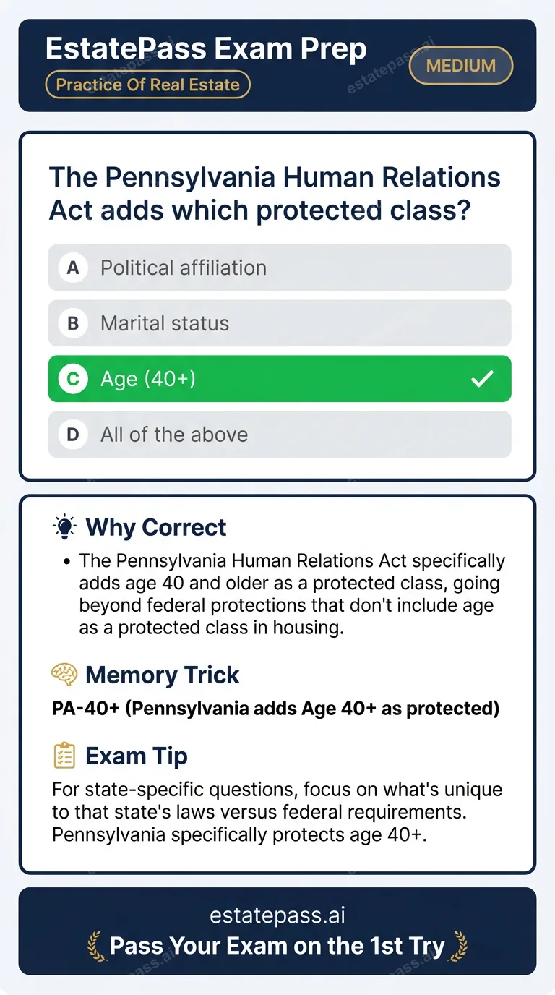The height and width of the screenshot is (995, 555).
Task: Click the brain icon next to Memory Trick
Action: pyautogui.click(x=64, y=674)
